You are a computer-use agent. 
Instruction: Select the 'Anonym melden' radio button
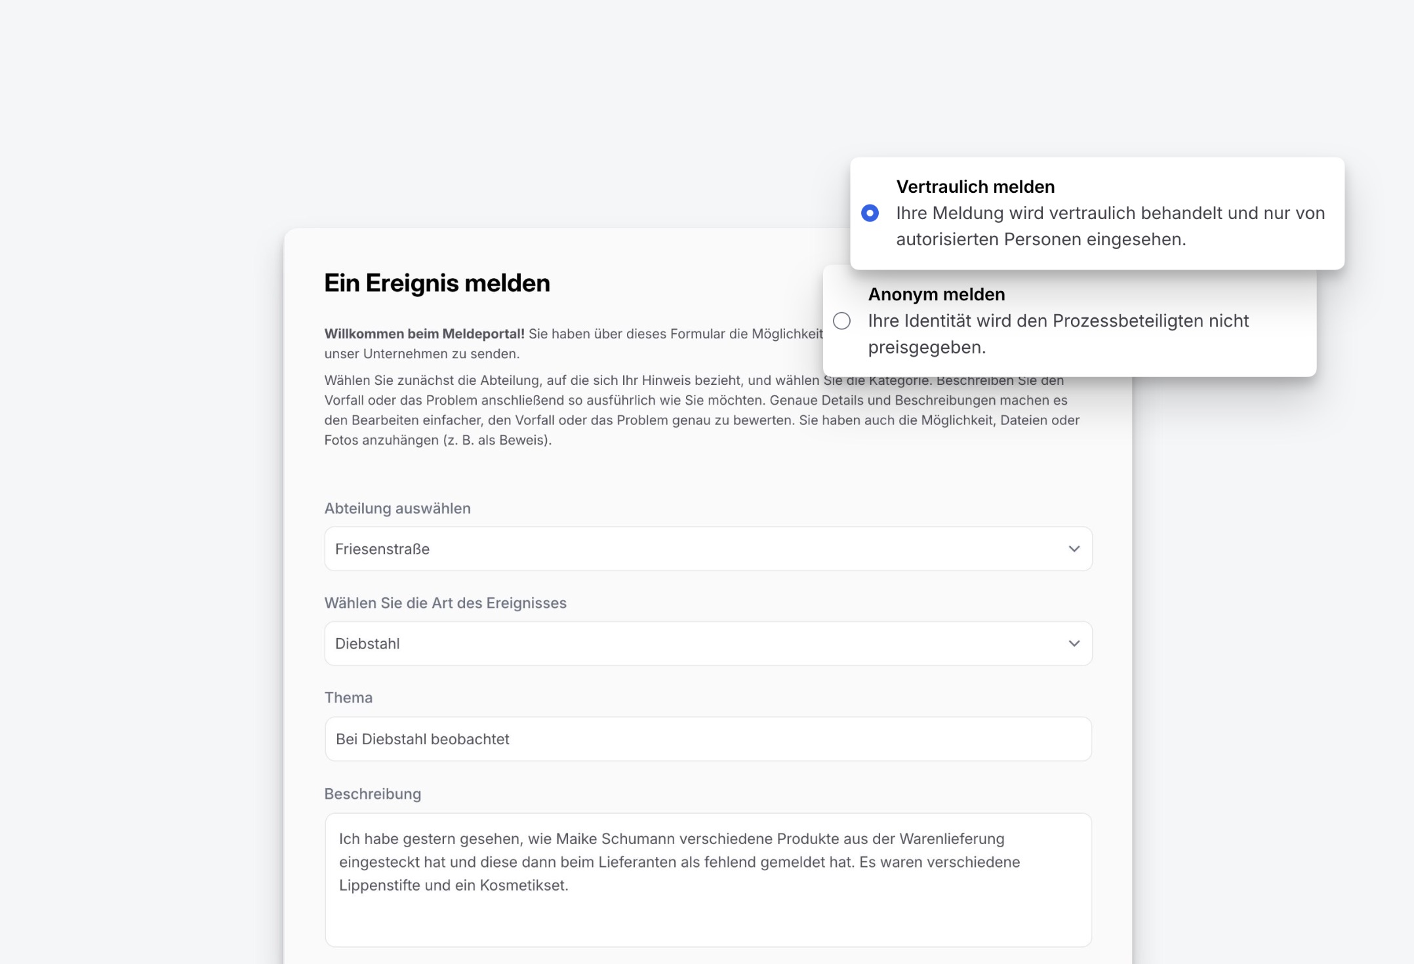[841, 321]
